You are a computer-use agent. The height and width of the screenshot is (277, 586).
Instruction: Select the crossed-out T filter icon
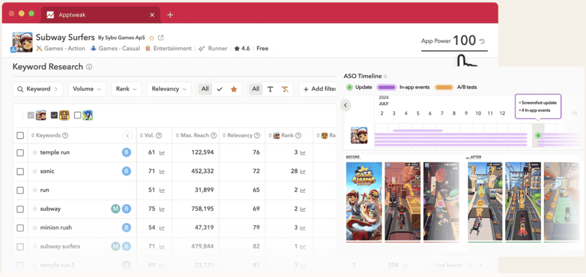coord(285,89)
